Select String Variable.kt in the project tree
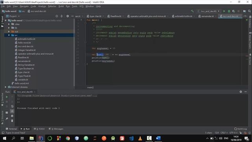252x142 pixels. tap(26, 65)
